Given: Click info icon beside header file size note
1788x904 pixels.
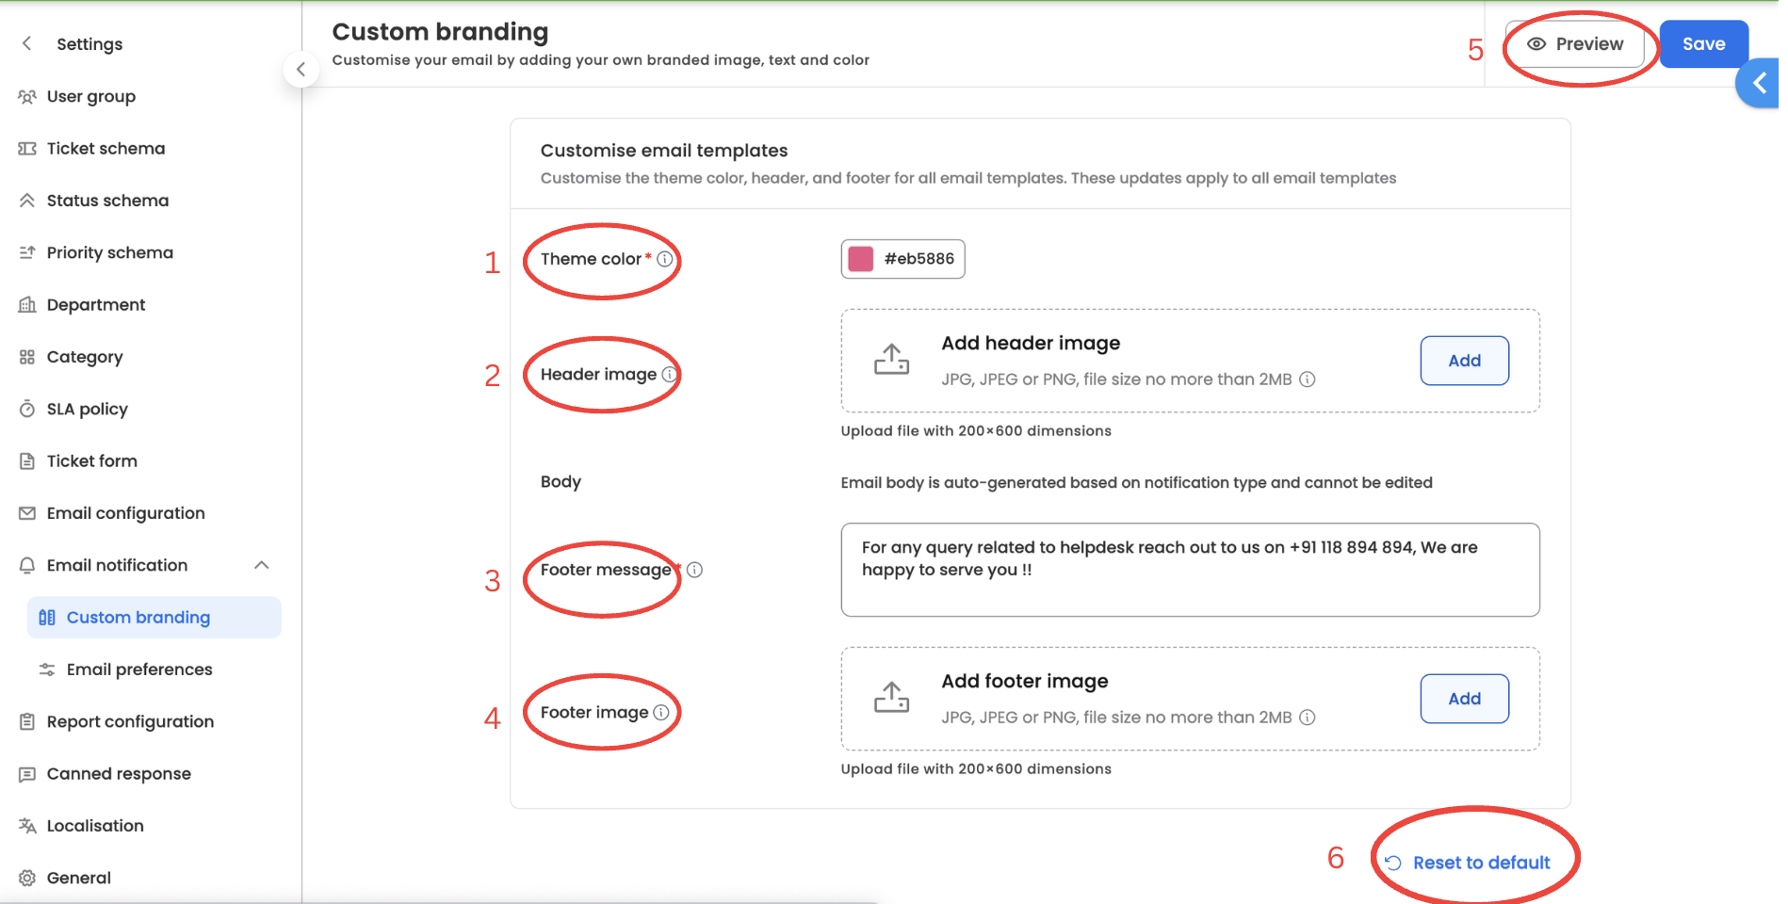Looking at the screenshot, I should [x=1308, y=379].
